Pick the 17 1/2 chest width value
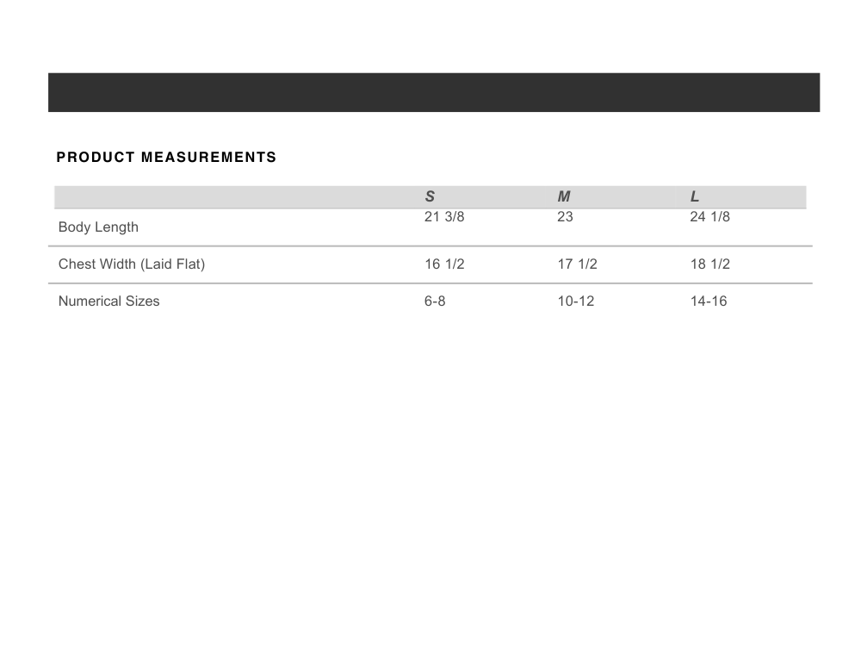 click(577, 264)
